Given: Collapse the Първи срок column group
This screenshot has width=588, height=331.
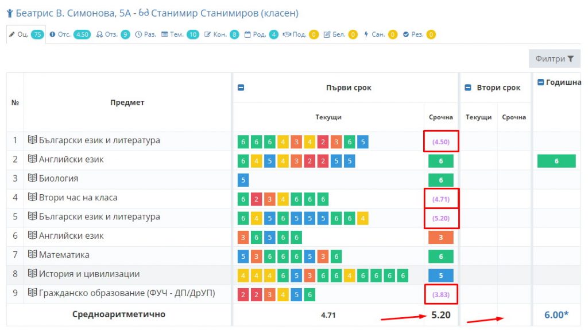Looking at the screenshot, I should pos(241,88).
